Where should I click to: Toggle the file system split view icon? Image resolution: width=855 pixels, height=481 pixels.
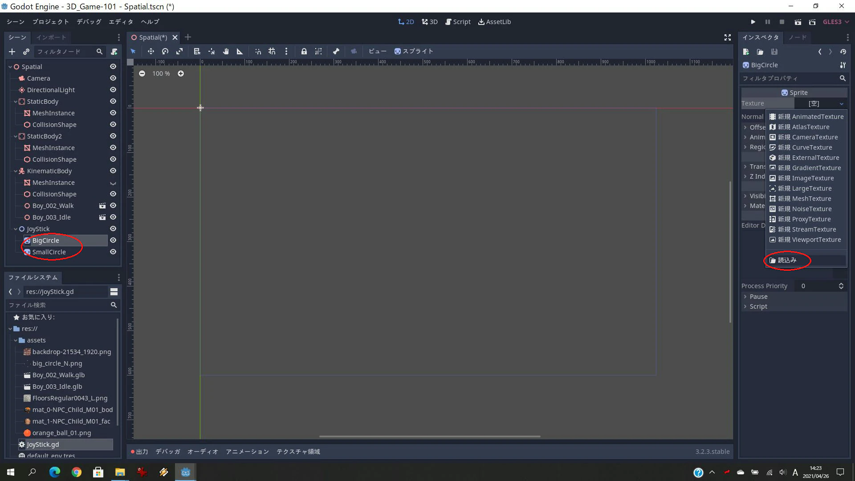coord(114,292)
